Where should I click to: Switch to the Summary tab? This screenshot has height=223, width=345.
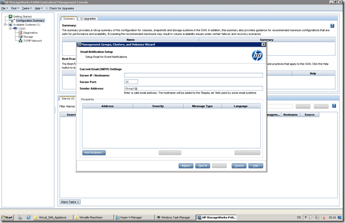(x=69, y=19)
